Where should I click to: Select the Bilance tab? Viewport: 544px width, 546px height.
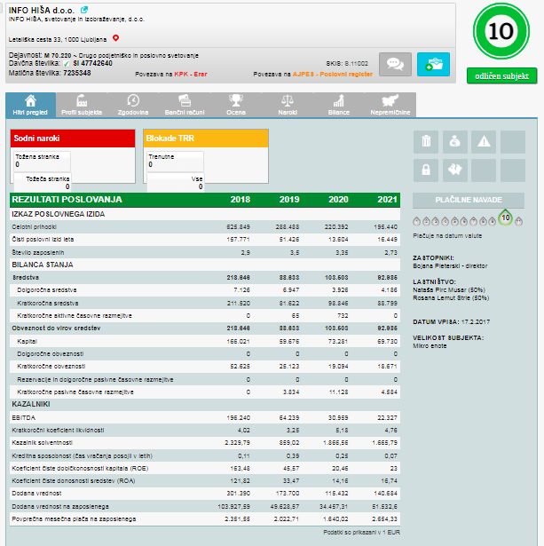pyautogui.click(x=339, y=105)
